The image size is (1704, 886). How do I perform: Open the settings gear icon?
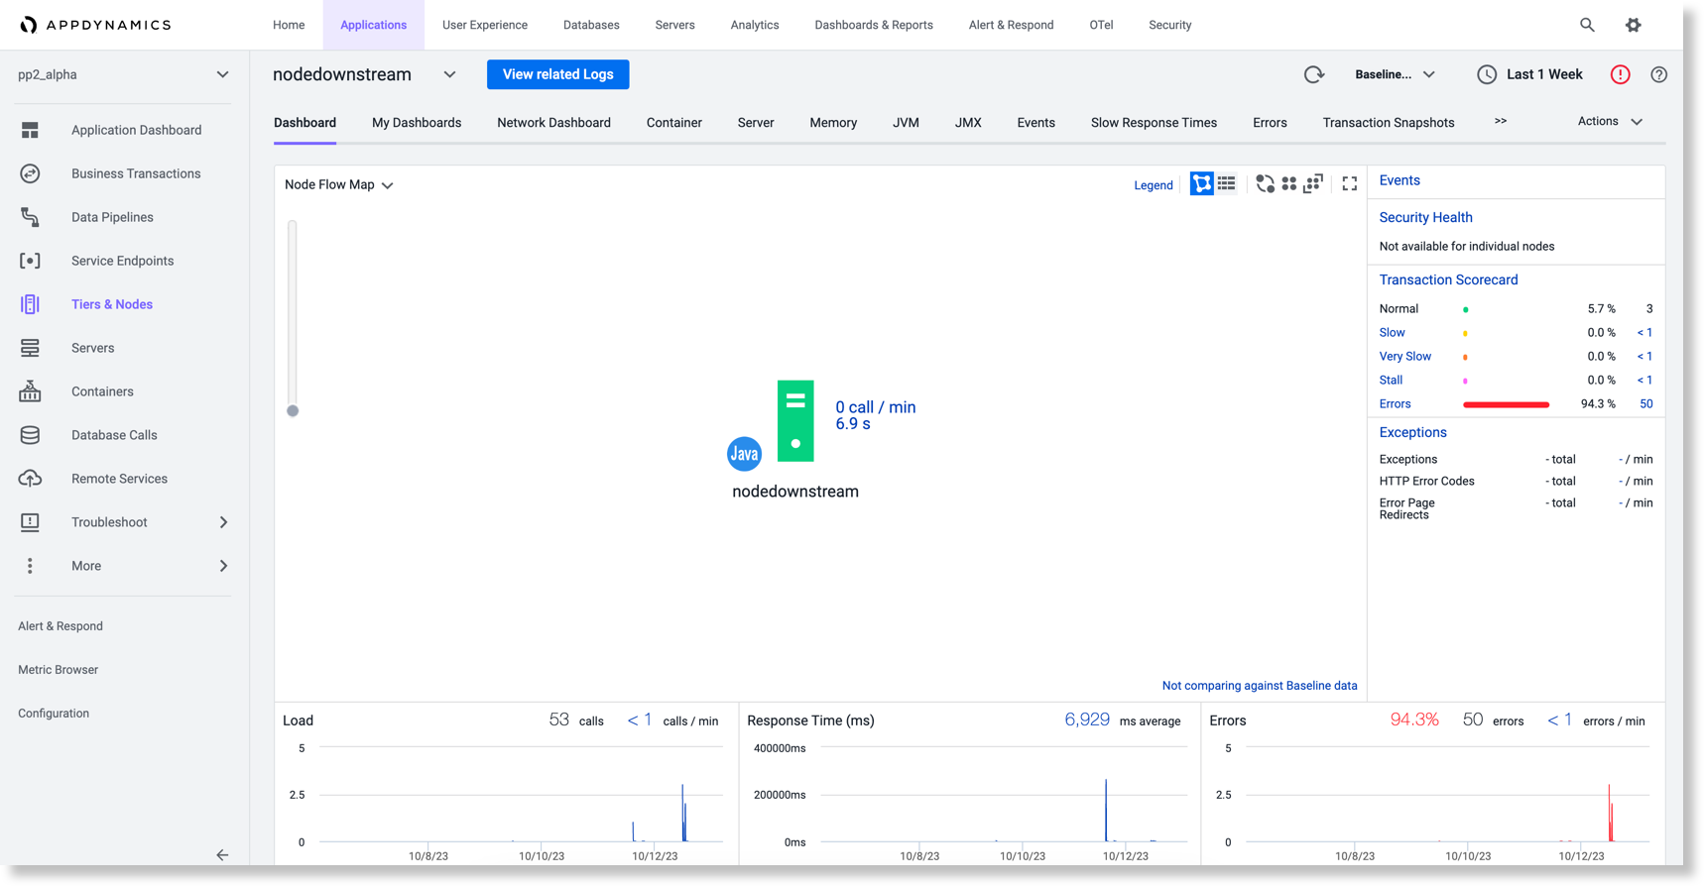point(1633,25)
